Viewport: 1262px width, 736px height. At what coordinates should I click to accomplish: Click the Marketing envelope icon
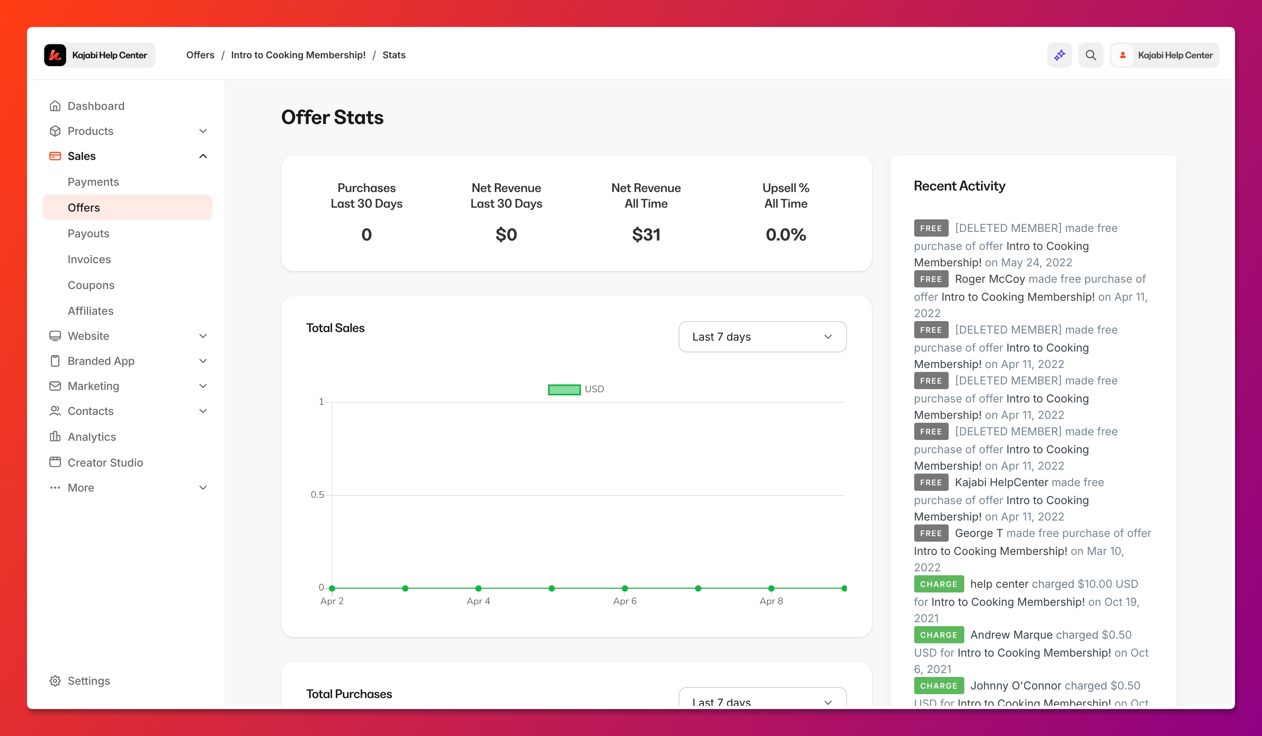(x=55, y=386)
